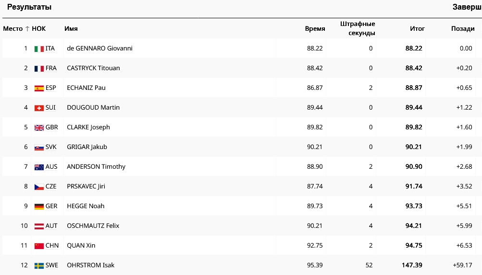Image resolution: width=482 pixels, height=275 pixels.
Task: Click the Имя column header
Action: click(x=71, y=29)
